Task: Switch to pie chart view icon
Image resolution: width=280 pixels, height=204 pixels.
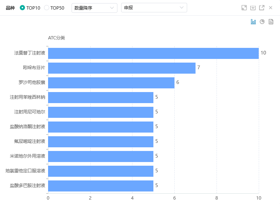Action: pos(262,22)
